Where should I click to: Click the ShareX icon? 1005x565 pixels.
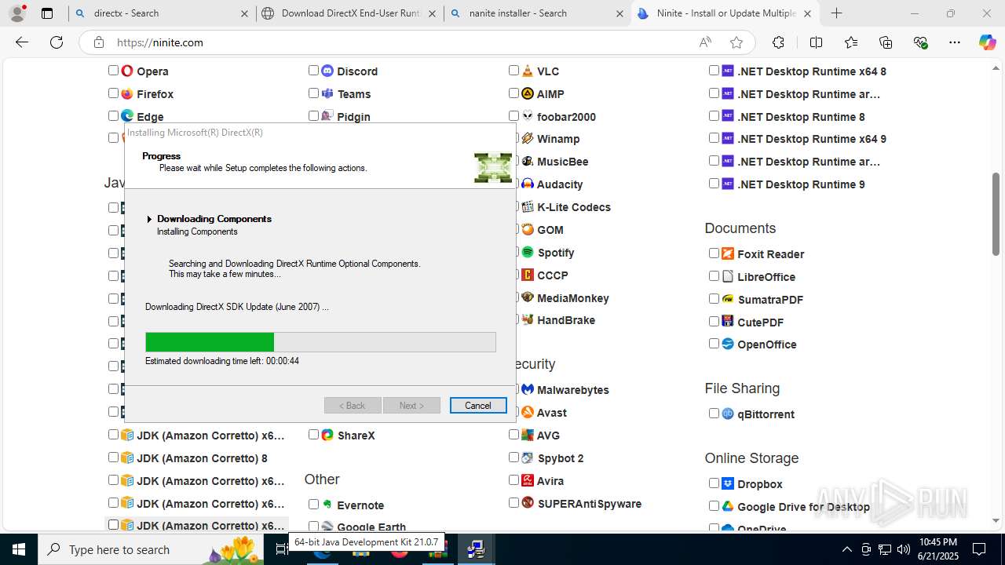[327, 435]
